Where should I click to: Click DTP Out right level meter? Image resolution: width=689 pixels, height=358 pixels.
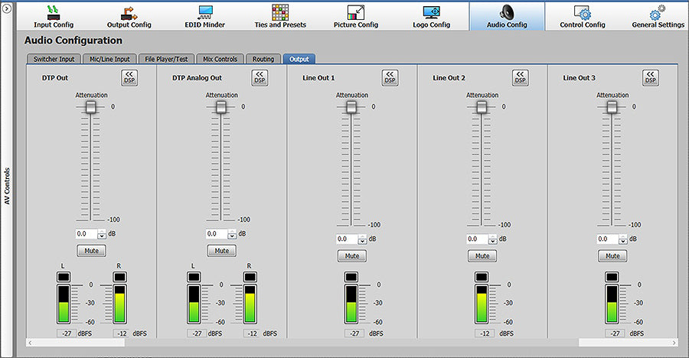(120, 304)
